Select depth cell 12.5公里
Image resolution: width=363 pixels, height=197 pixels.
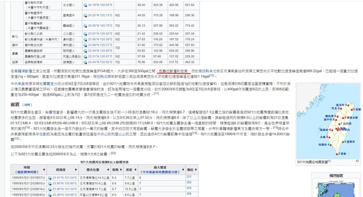point(131,189)
